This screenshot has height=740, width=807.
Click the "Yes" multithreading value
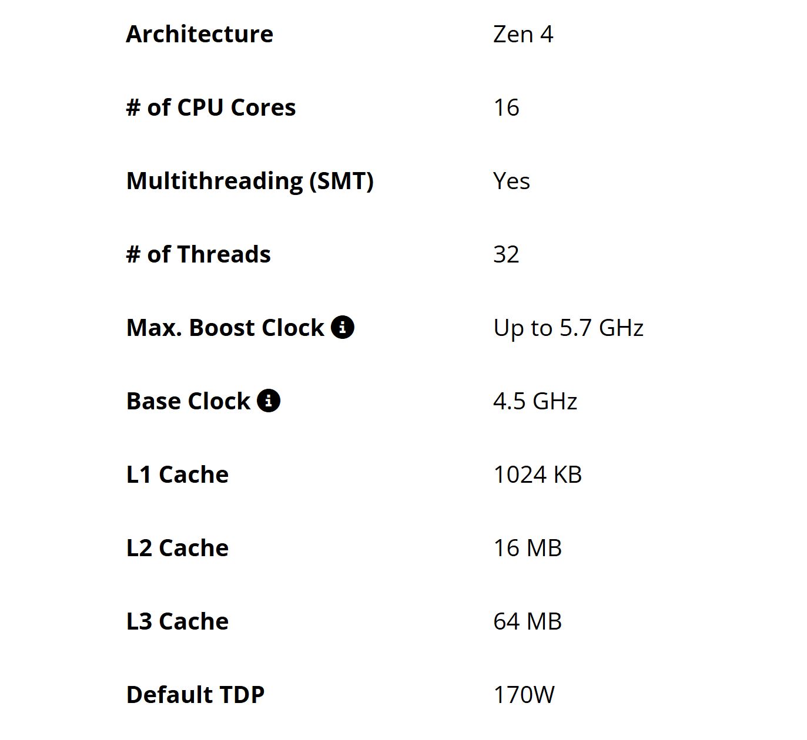point(511,181)
